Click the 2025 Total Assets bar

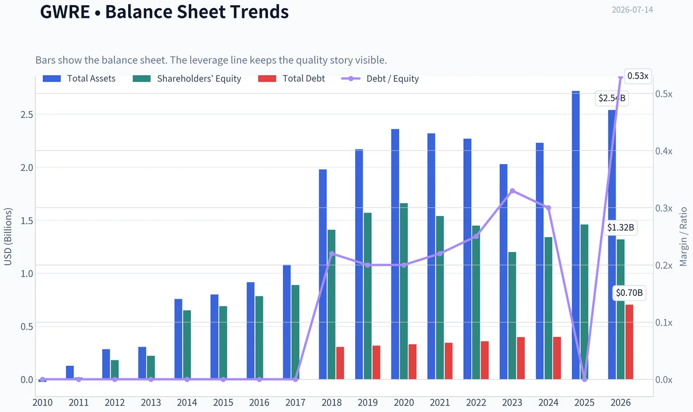(576, 235)
